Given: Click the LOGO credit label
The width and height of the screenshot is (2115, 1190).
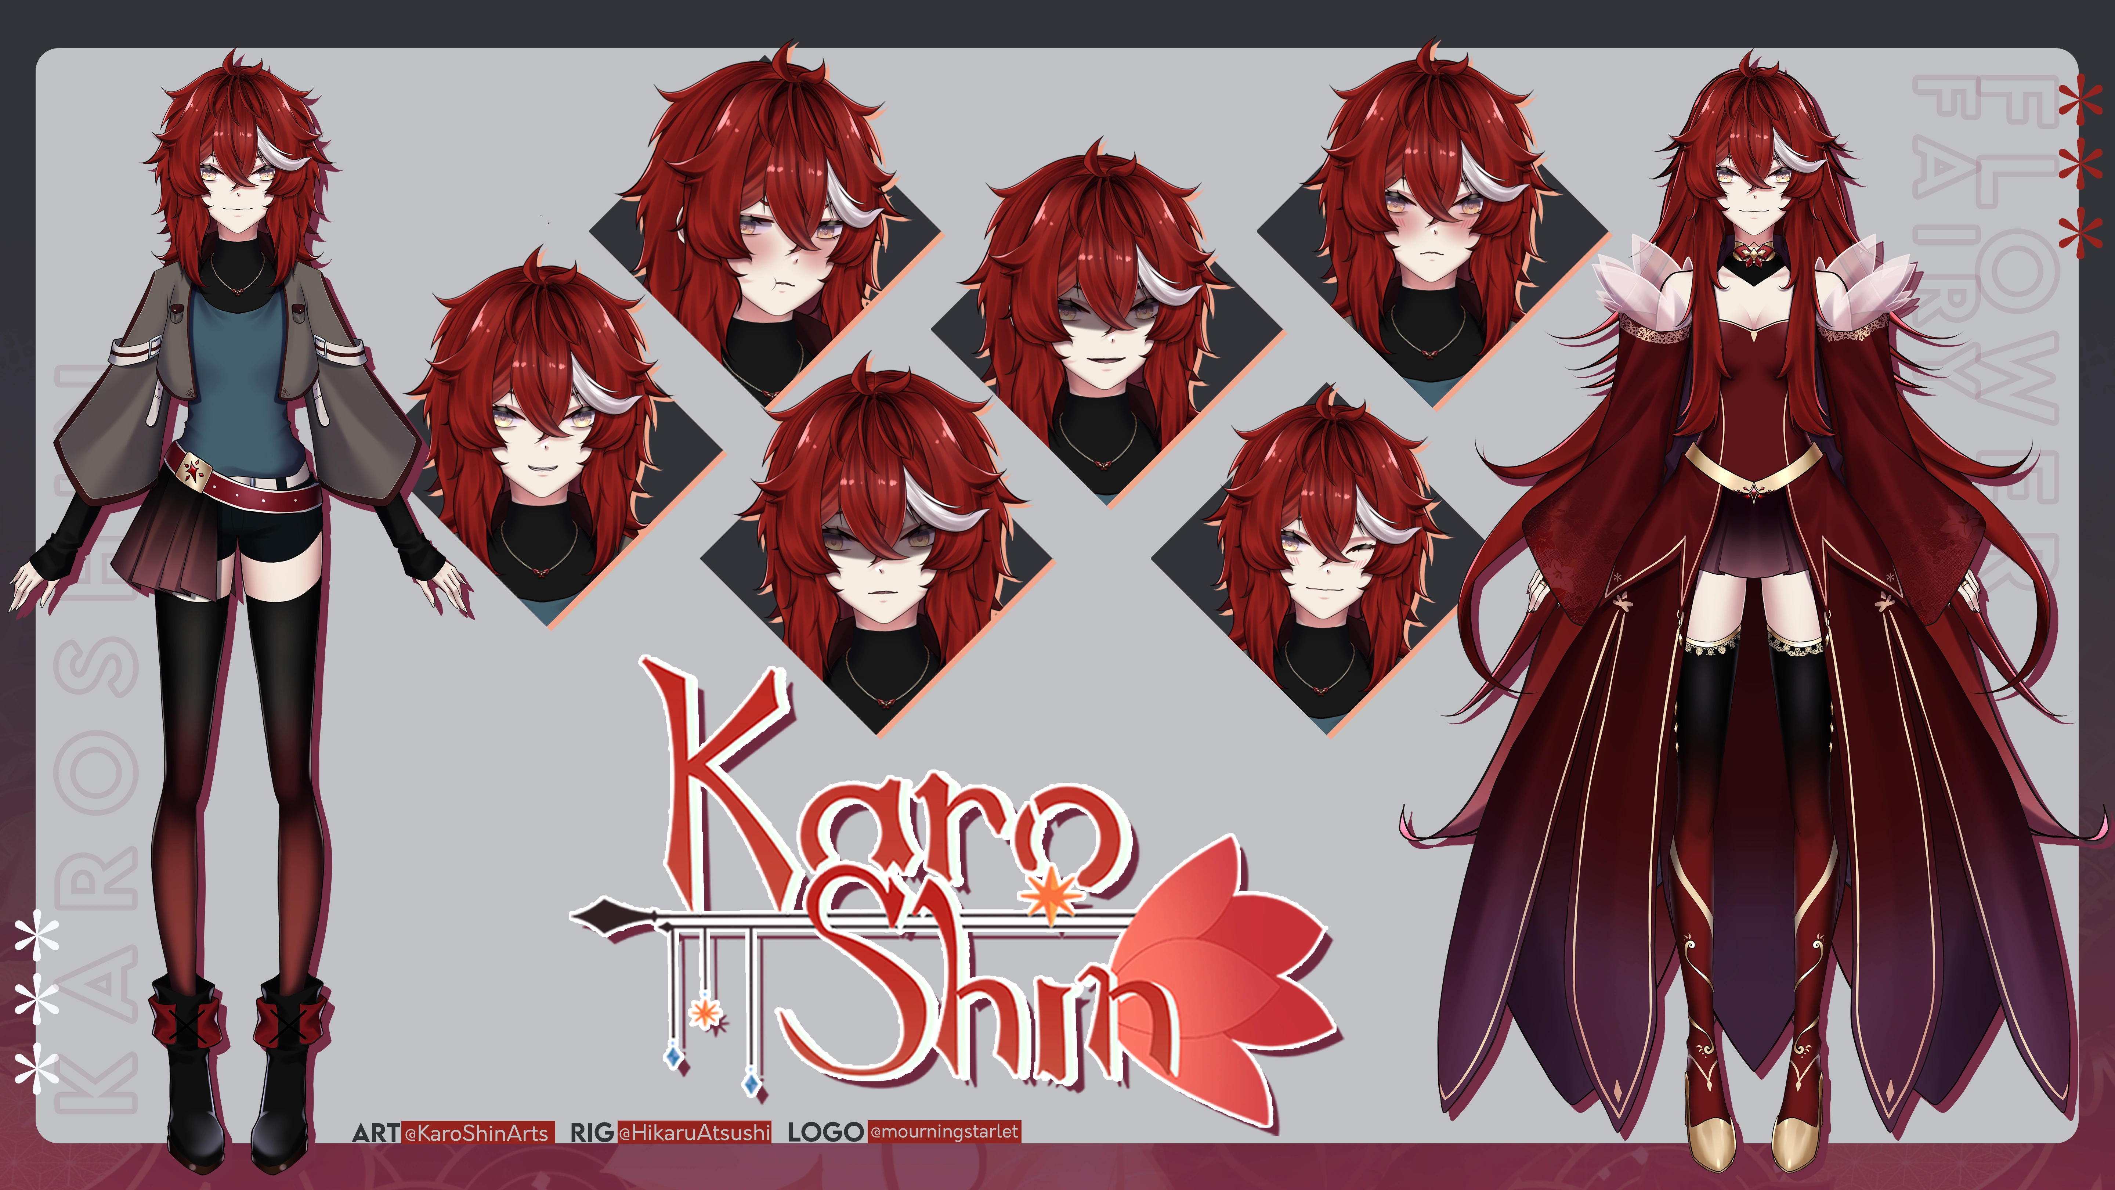Looking at the screenshot, I should (x=825, y=1132).
